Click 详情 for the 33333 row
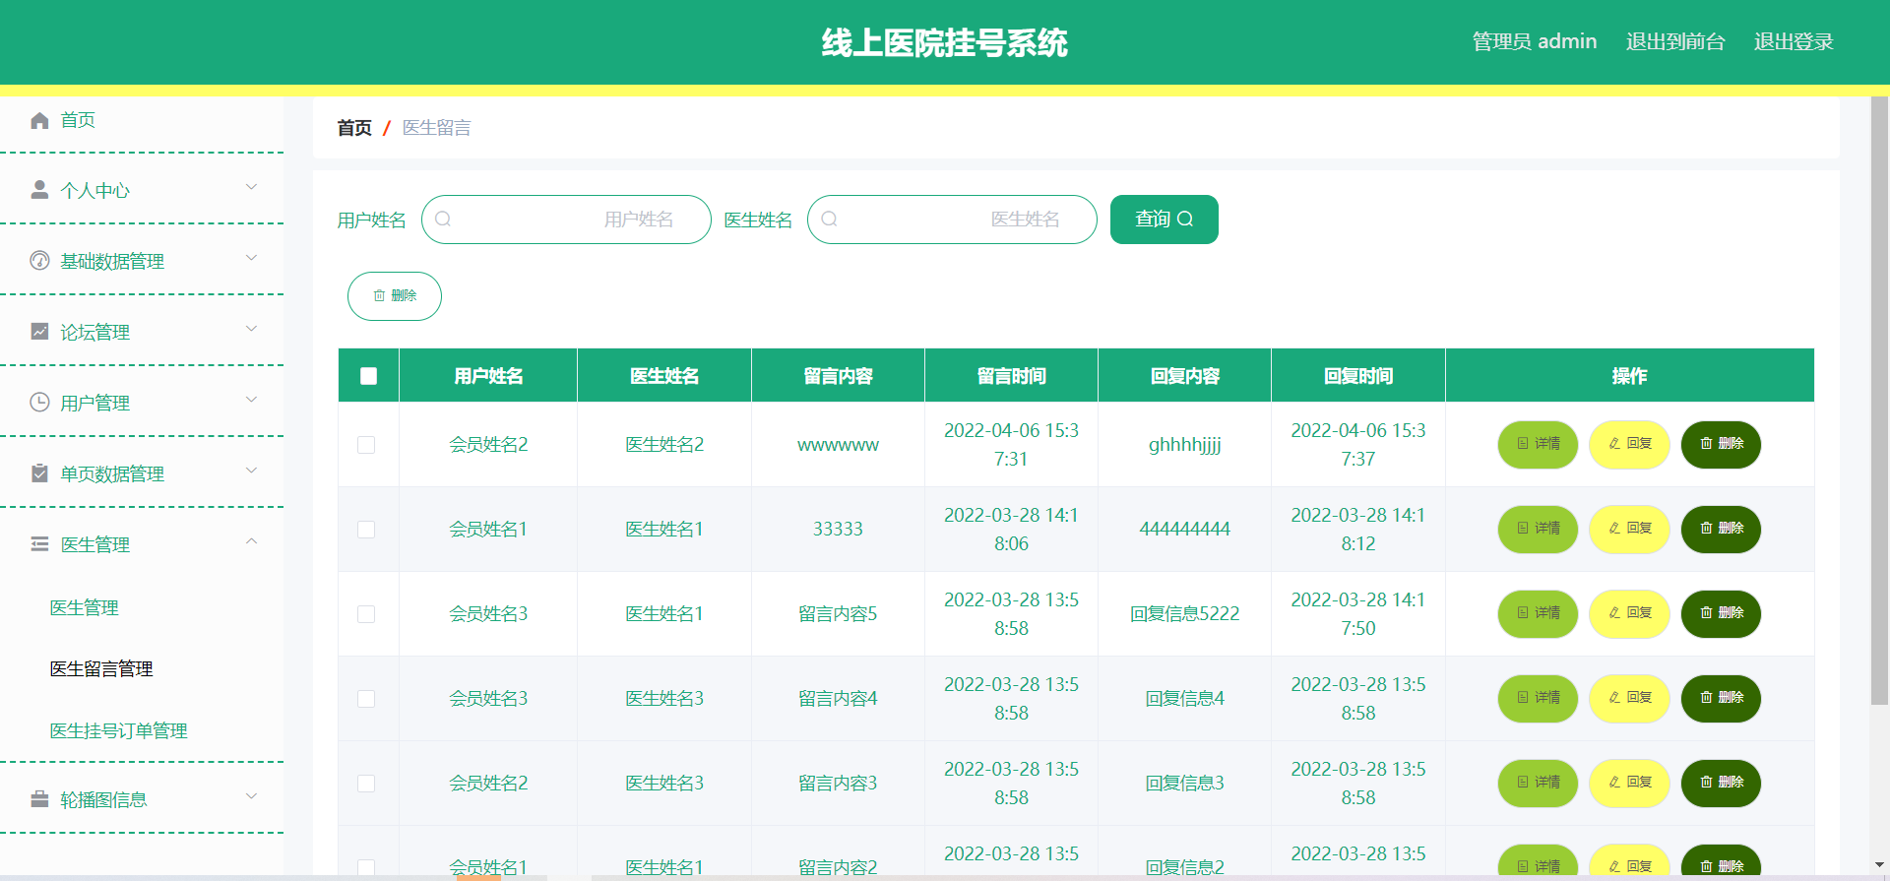This screenshot has width=1890, height=881. (1538, 529)
